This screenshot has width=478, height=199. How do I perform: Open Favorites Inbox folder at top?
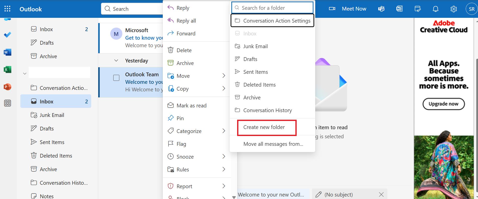(x=56, y=29)
